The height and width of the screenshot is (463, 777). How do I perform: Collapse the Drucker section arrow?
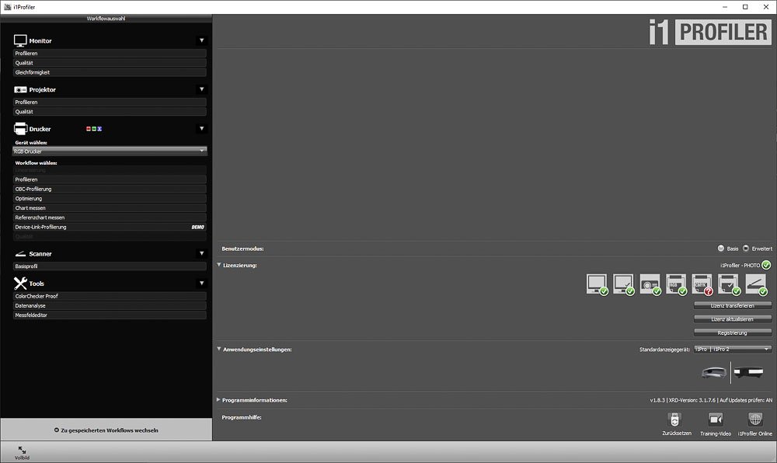(x=202, y=128)
